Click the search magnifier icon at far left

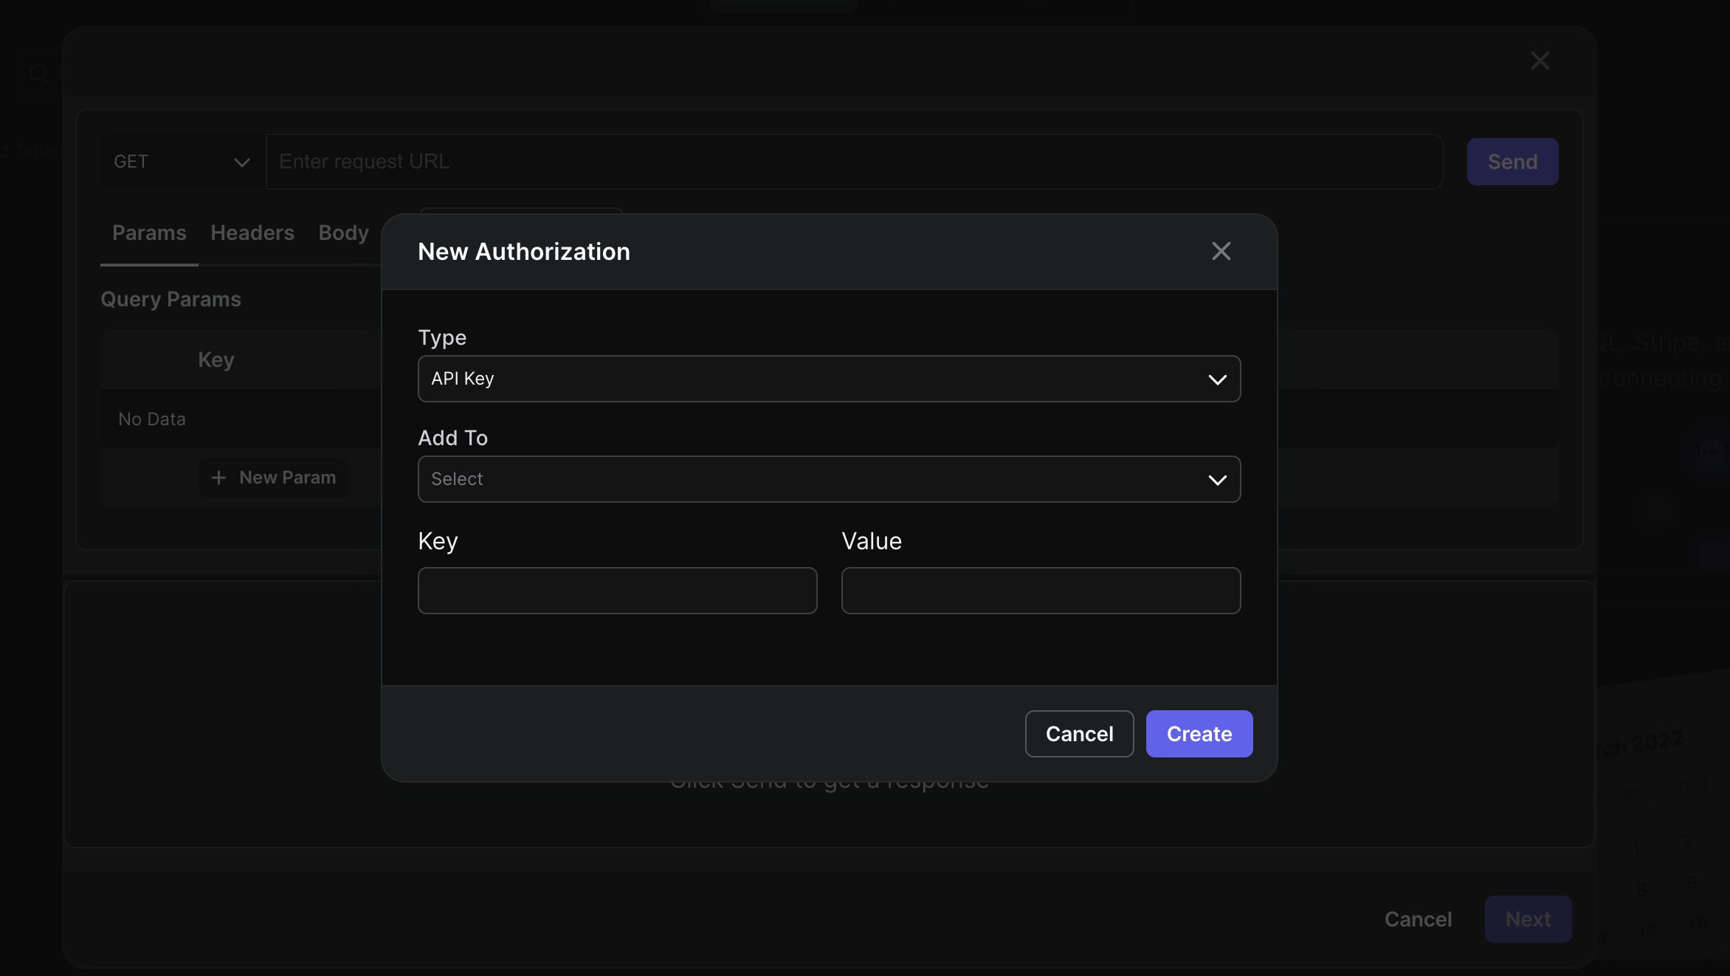pyautogui.click(x=39, y=74)
